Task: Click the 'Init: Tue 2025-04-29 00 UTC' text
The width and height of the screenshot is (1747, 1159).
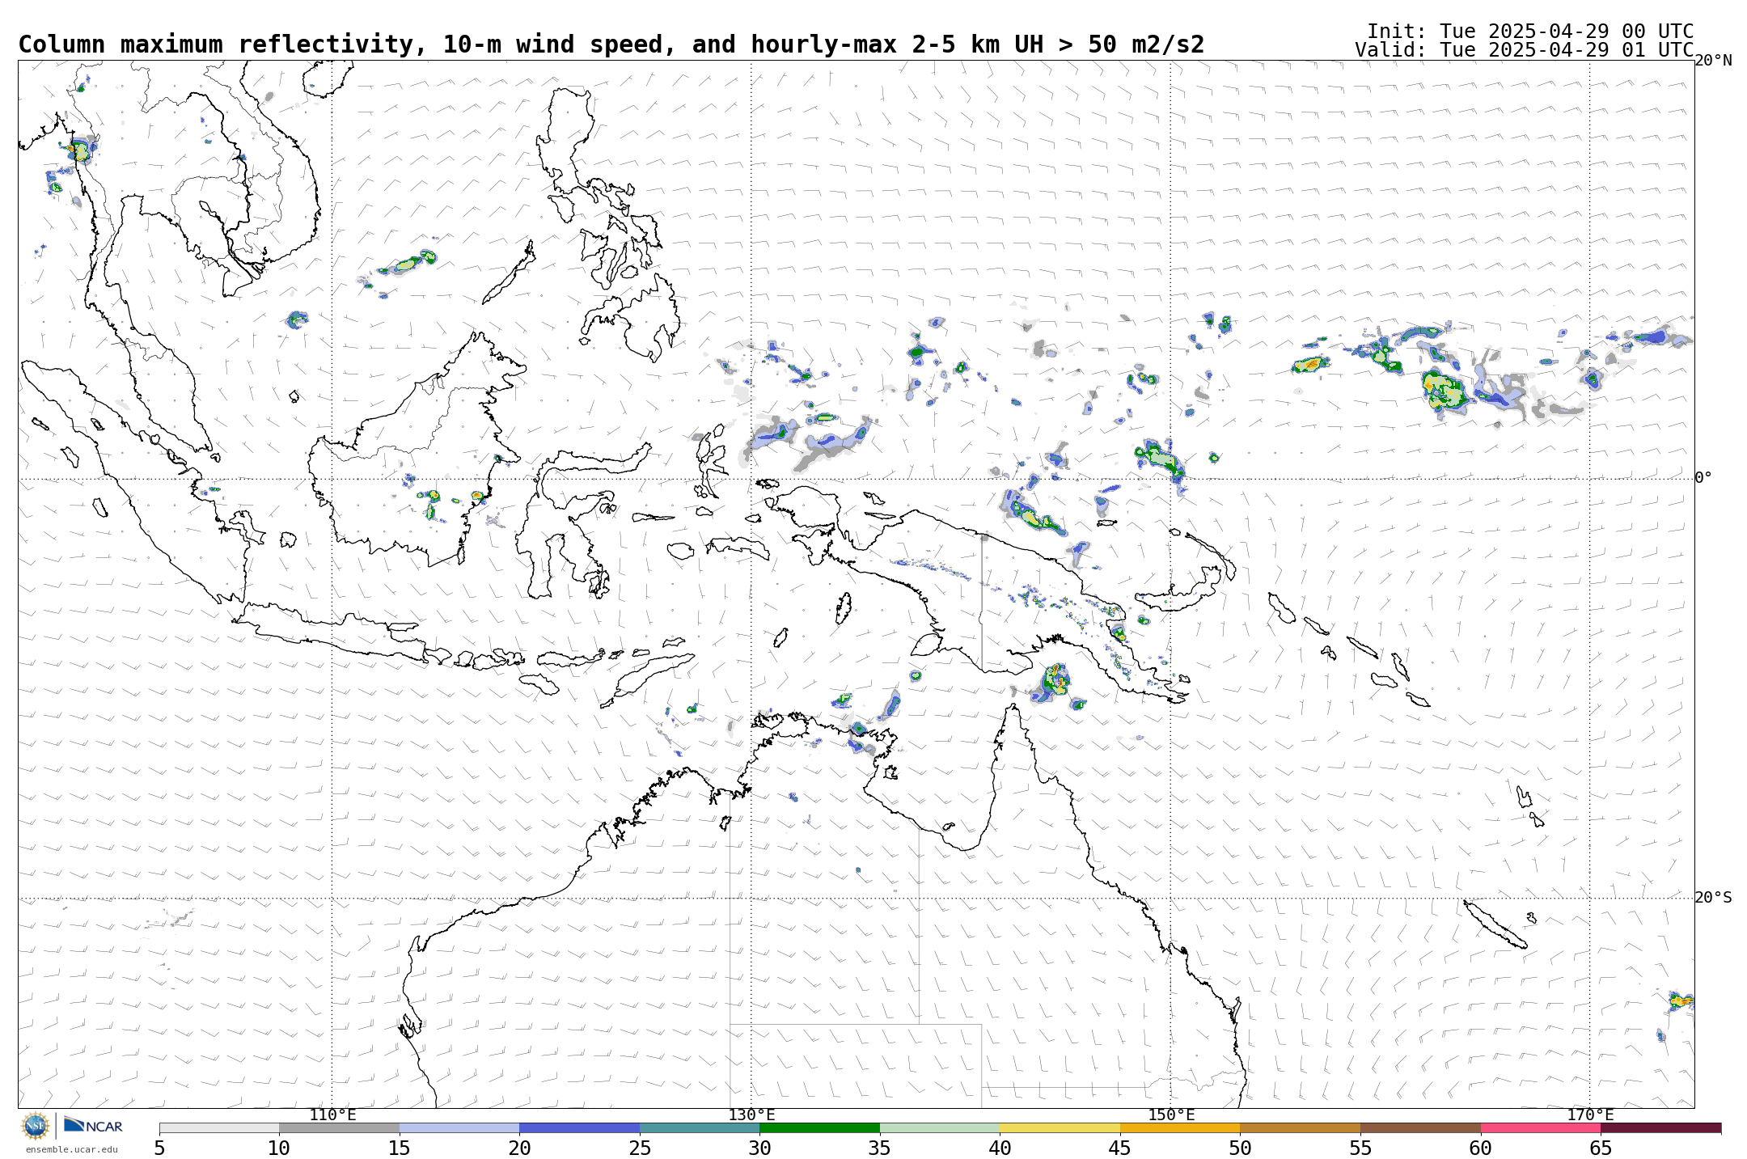Action: click(x=1530, y=32)
